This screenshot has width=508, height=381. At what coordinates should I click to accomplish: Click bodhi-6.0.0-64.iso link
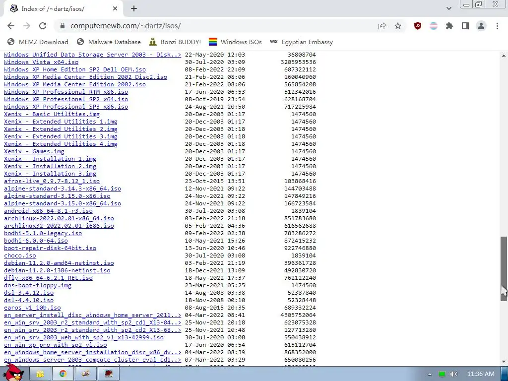(x=36, y=241)
